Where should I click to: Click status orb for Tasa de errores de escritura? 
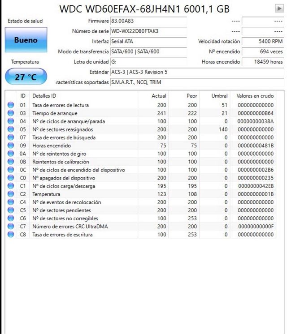11,235
